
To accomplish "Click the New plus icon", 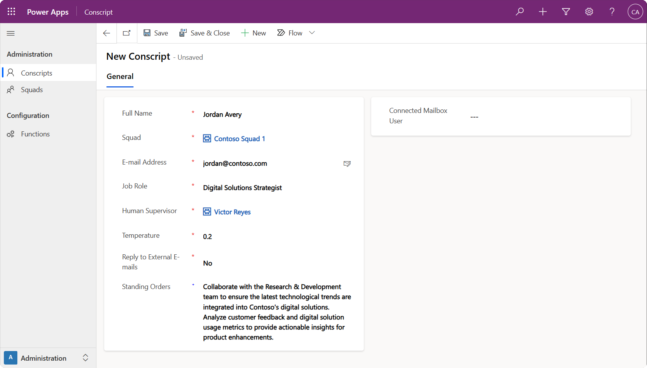I will click(245, 33).
